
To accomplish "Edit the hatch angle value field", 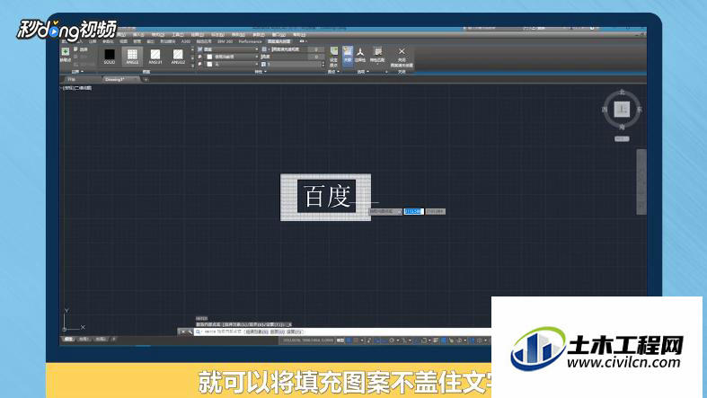I will click(314, 57).
